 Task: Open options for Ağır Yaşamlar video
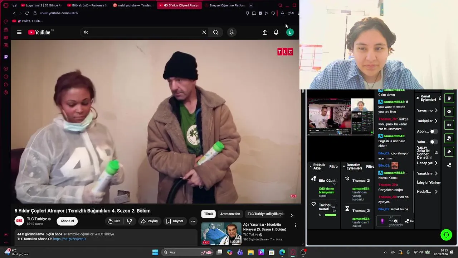295,225
